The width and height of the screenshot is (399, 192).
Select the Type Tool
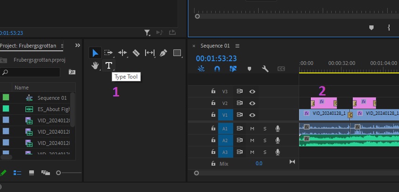[x=109, y=65]
